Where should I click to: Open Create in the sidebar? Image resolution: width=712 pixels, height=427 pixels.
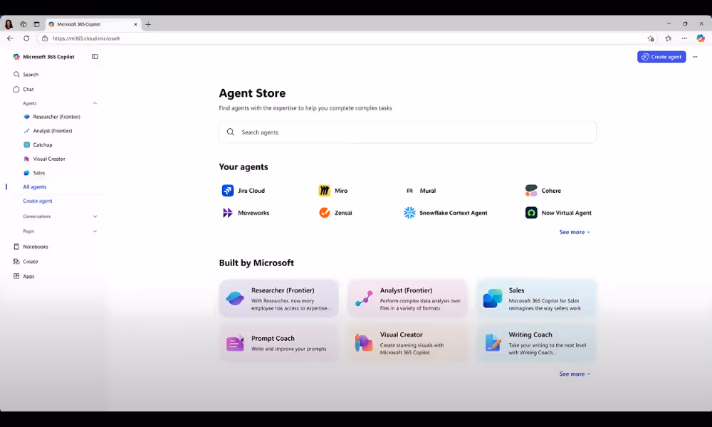pyautogui.click(x=26, y=262)
